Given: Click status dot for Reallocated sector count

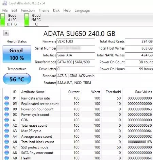Looking at the screenshot, I should pos(6,104).
